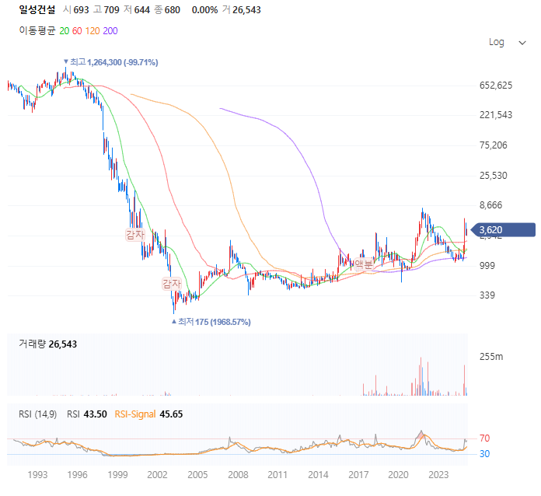Click the 거래량 26,543 volume label
Screen dimensions: 541x496
pos(48,344)
